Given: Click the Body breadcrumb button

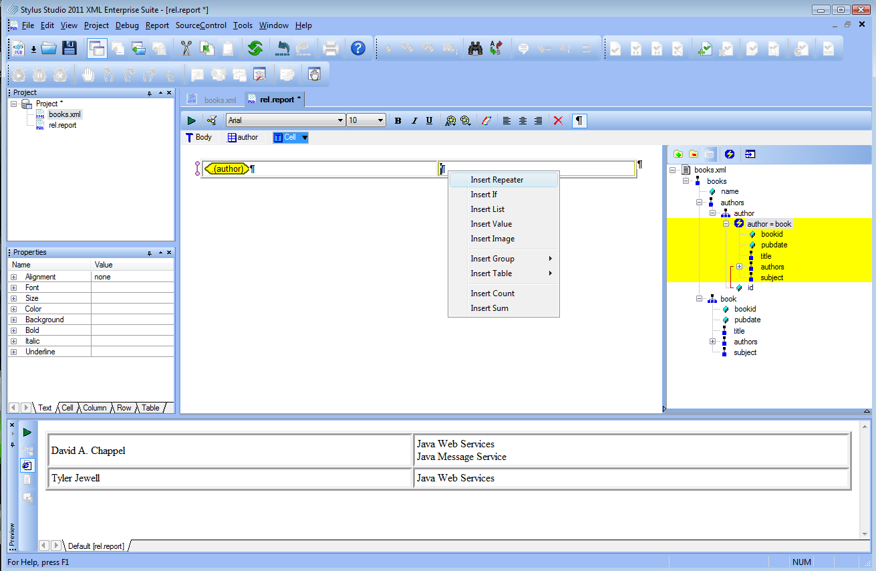Looking at the screenshot, I should (x=198, y=138).
